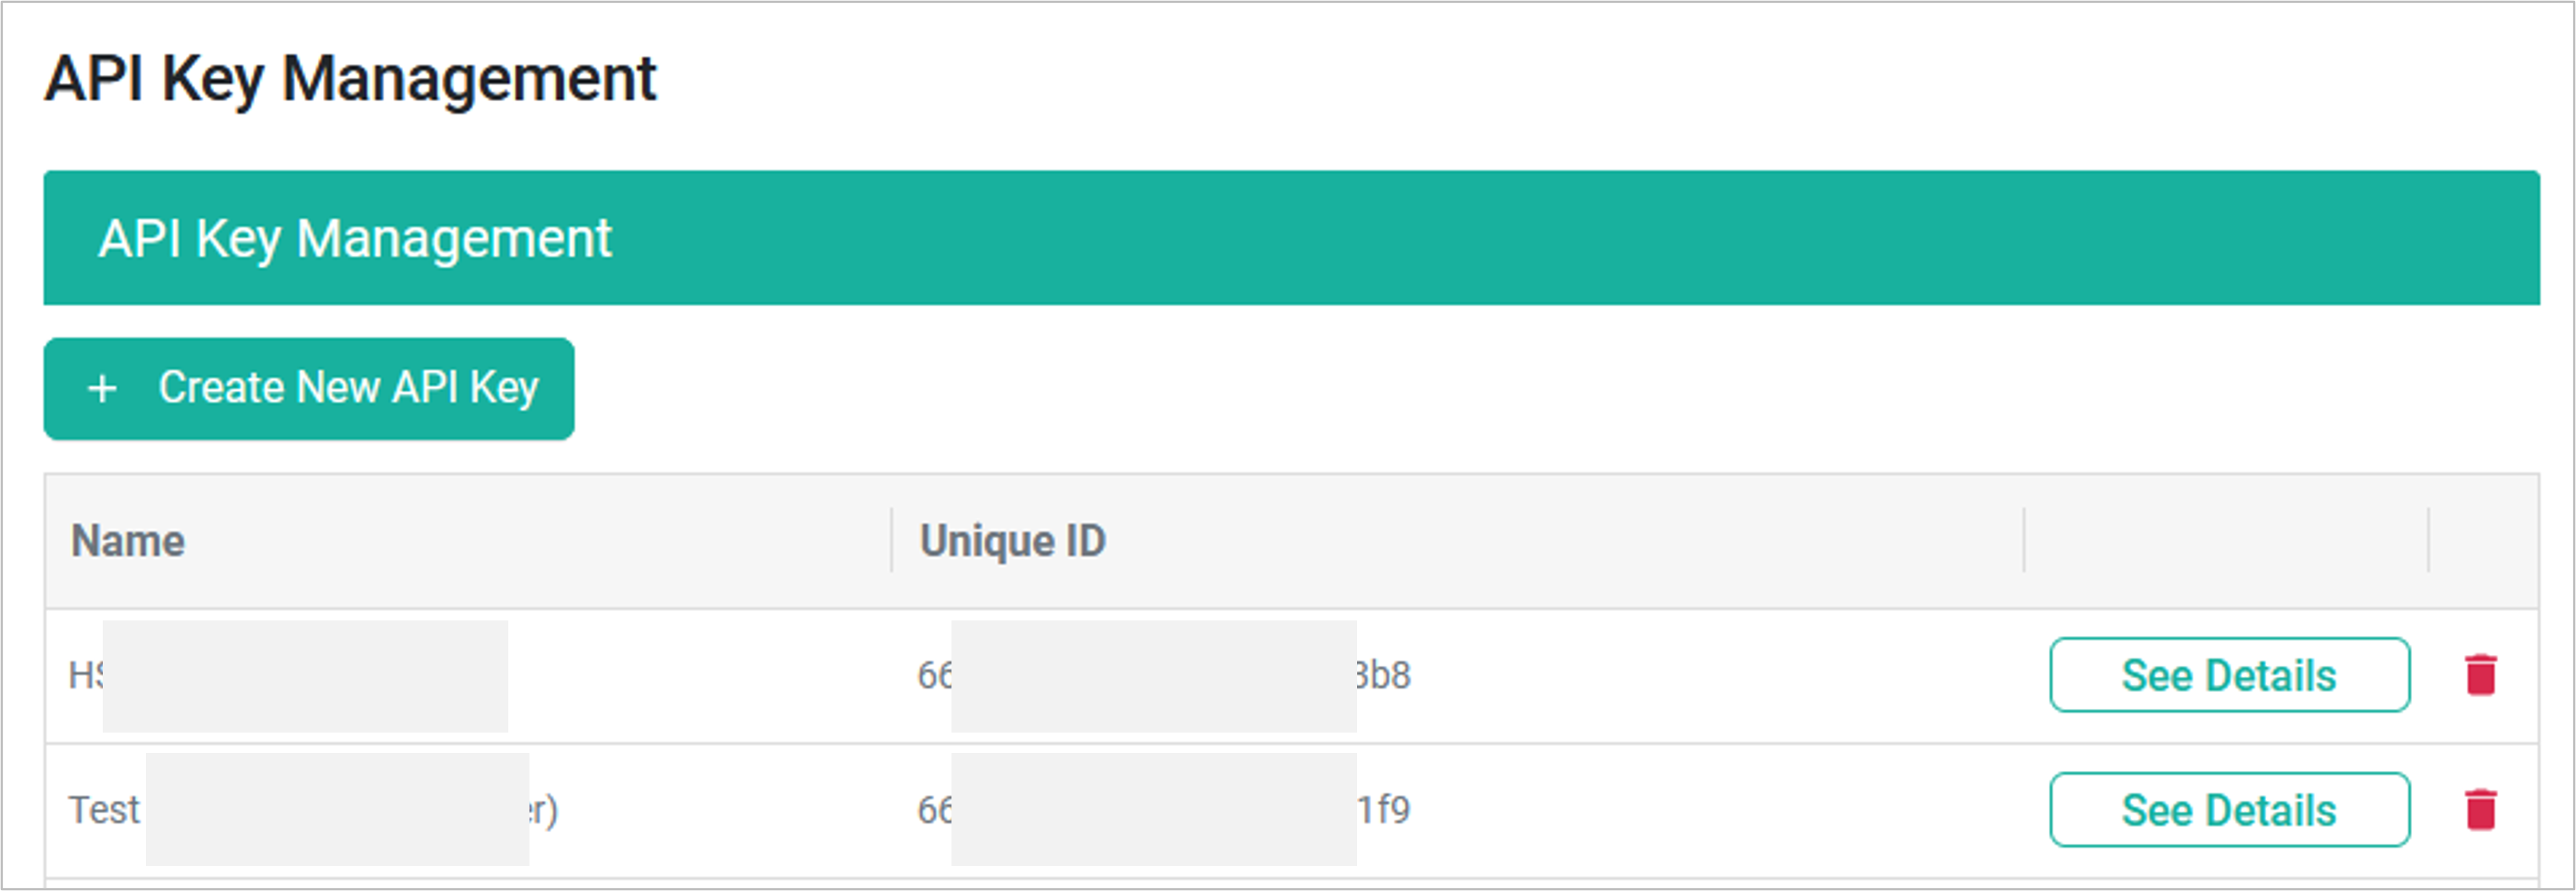
Task: See Details for key ending 3b8
Action: click(x=2229, y=675)
